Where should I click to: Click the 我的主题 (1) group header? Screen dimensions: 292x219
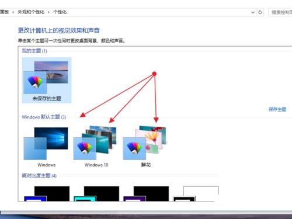tap(34, 51)
